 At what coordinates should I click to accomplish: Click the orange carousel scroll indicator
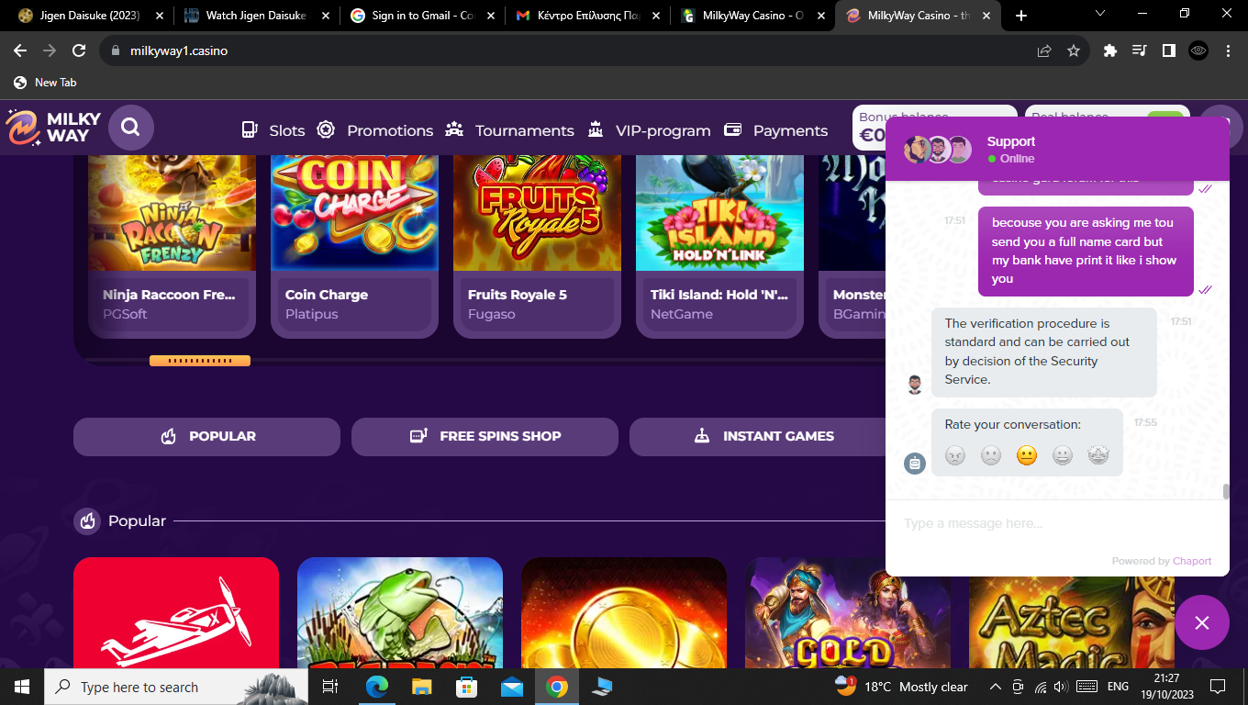point(200,361)
